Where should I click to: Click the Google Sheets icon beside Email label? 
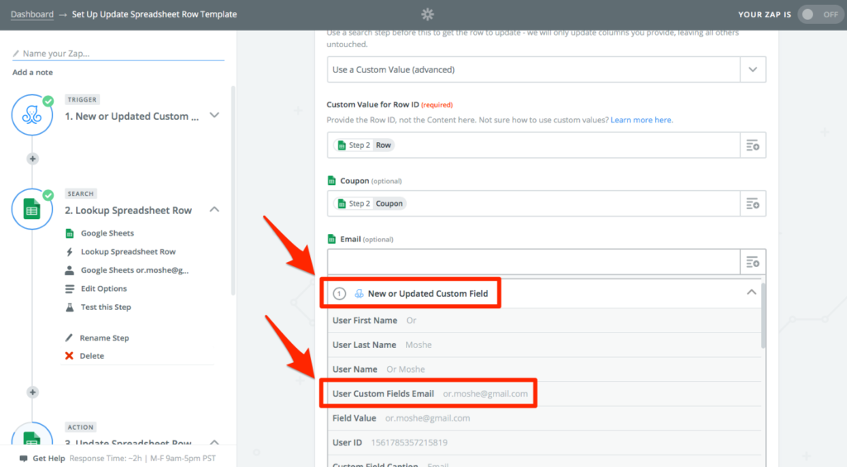[332, 239]
